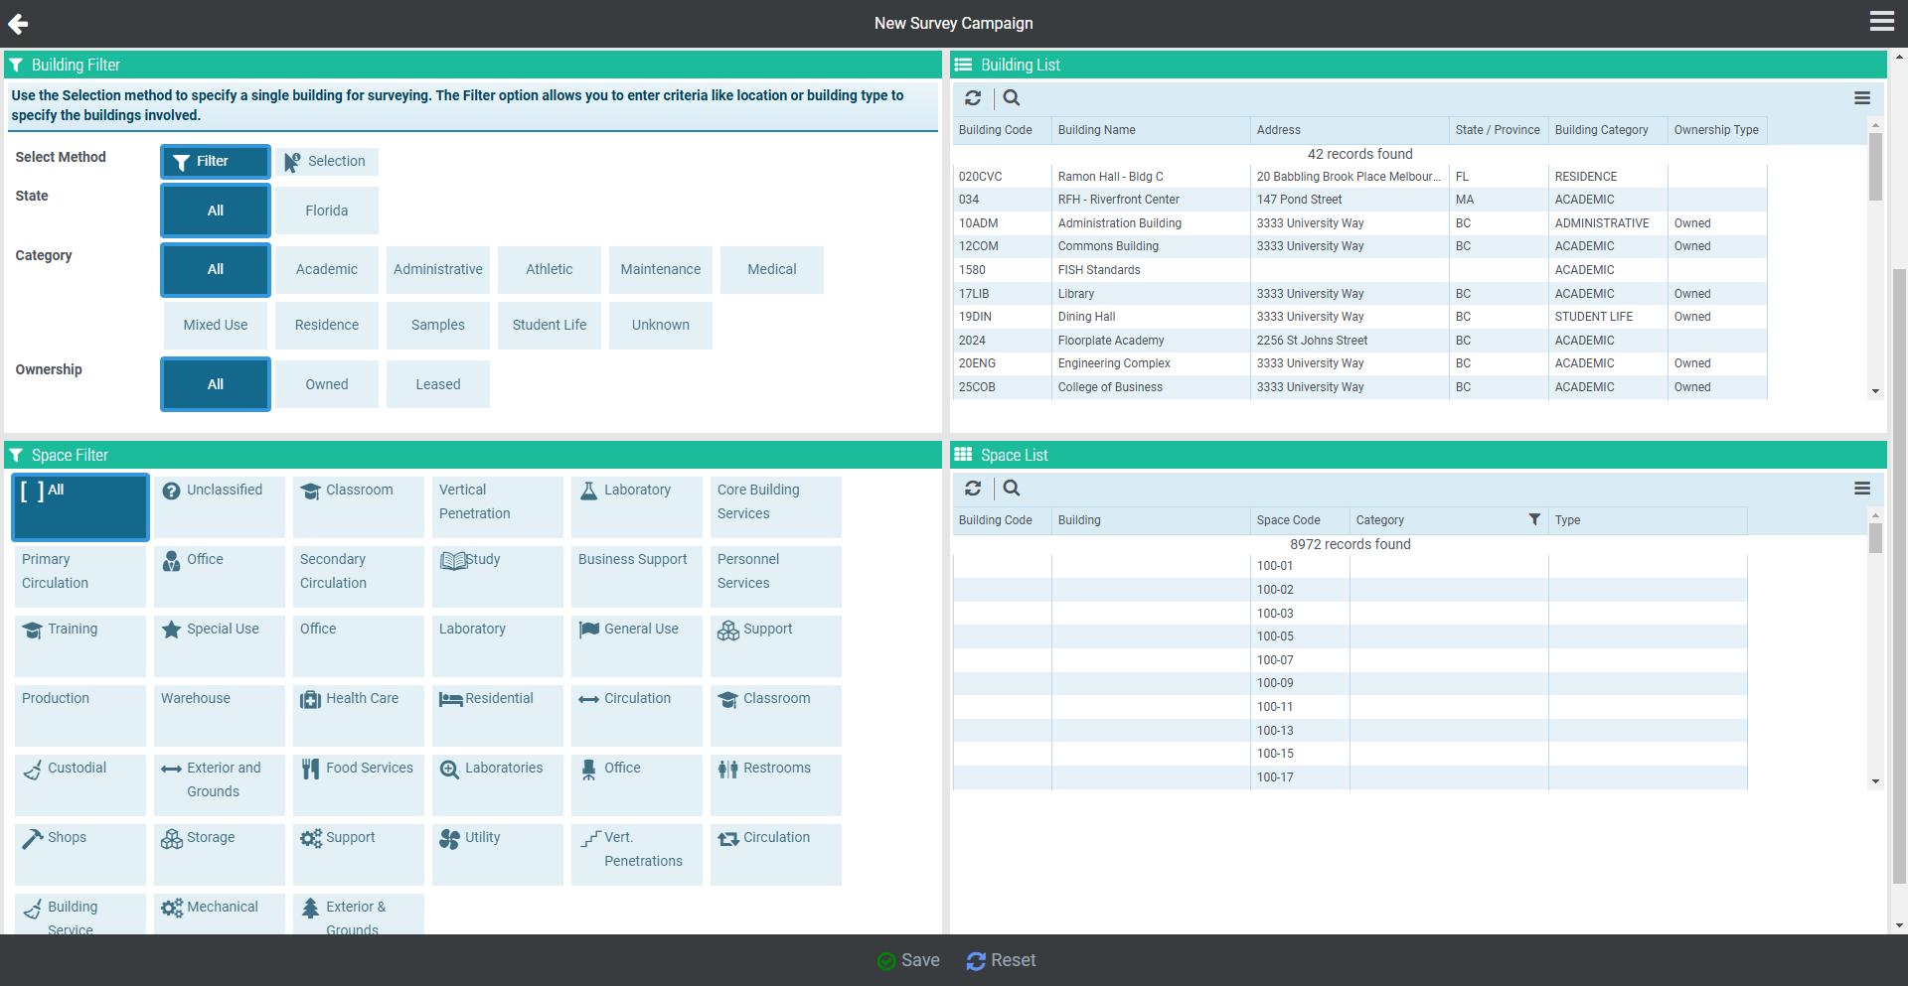Refresh the Space List

tap(973, 488)
